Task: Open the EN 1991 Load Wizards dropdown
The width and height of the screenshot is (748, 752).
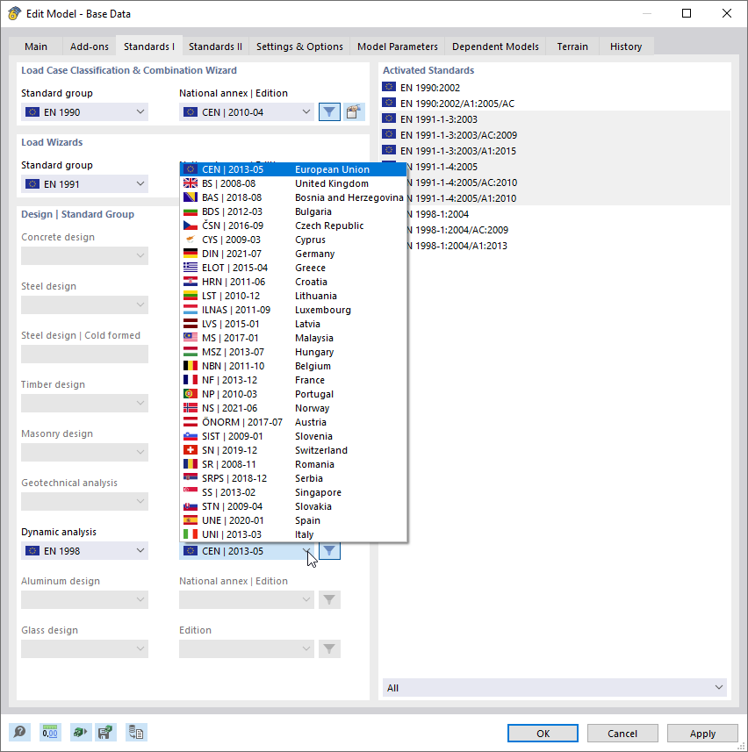Action: (84, 183)
